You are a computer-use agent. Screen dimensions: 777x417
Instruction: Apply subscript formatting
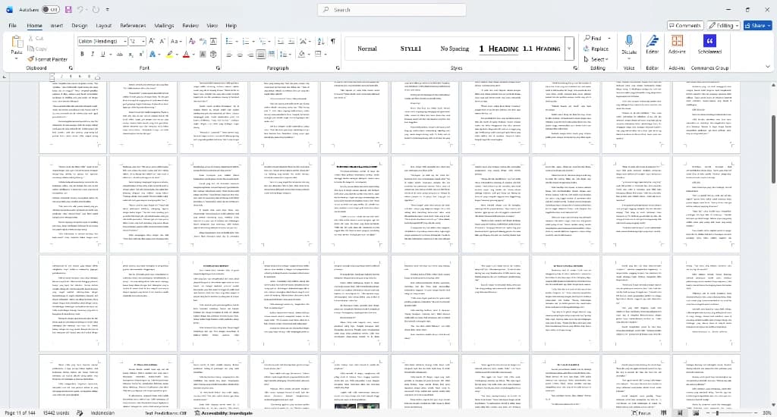[x=131, y=55]
